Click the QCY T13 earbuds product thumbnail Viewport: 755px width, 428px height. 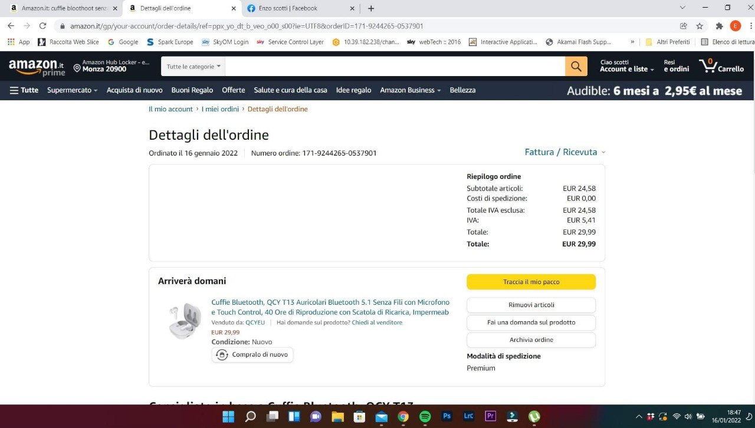pos(185,321)
